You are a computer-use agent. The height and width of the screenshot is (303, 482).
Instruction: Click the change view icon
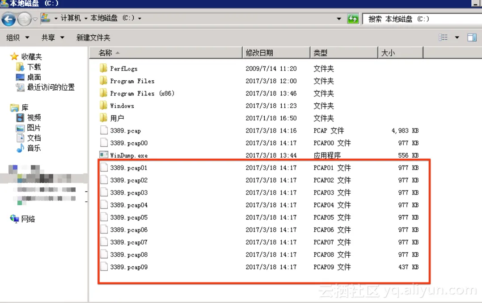point(443,37)
